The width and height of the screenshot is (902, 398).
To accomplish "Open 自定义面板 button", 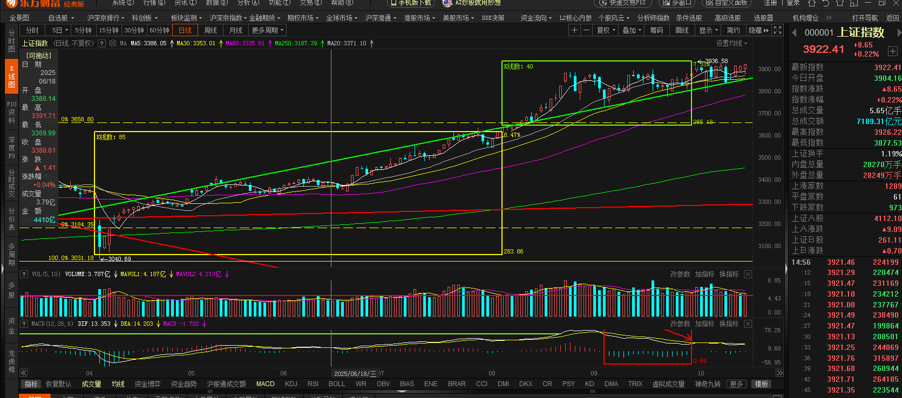I will [726, 3].
